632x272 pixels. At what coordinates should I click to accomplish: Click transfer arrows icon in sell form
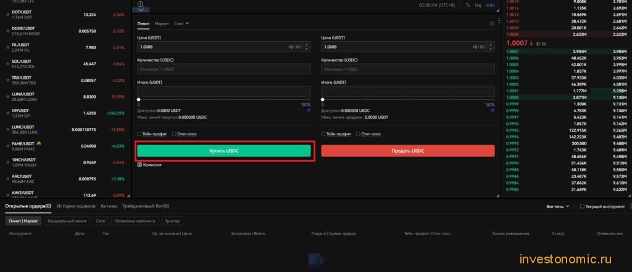point(493,110)
